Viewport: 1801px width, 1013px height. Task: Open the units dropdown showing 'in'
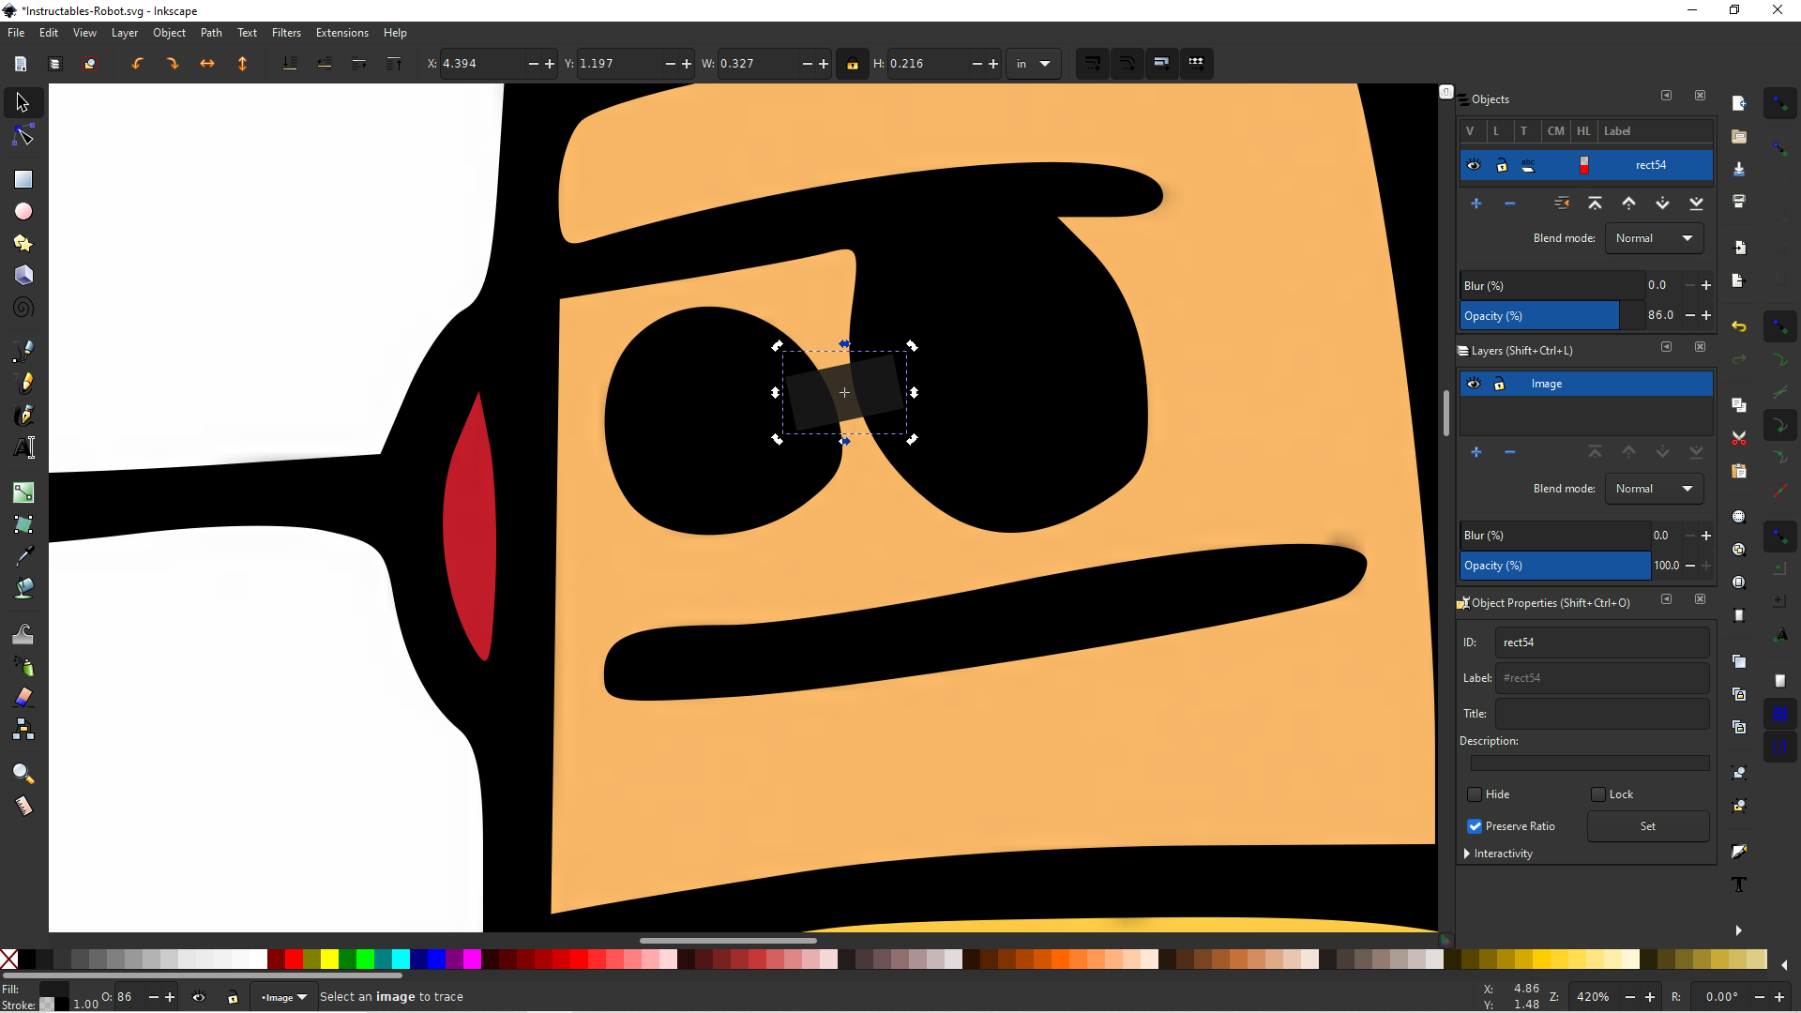click(x=1033, y=63)
